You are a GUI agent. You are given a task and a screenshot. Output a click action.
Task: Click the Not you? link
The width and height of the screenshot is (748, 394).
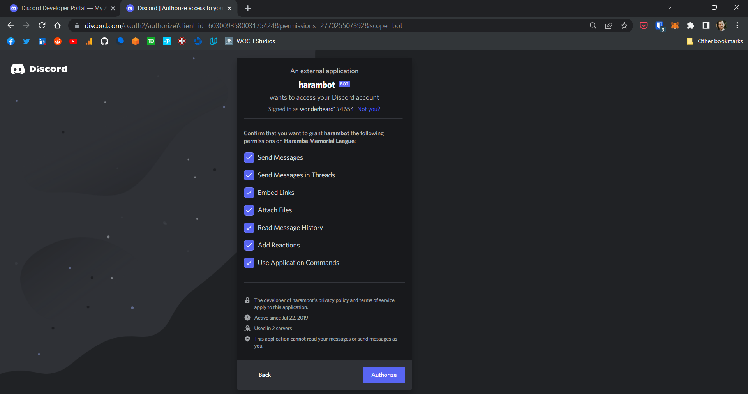tap(369, 109)
